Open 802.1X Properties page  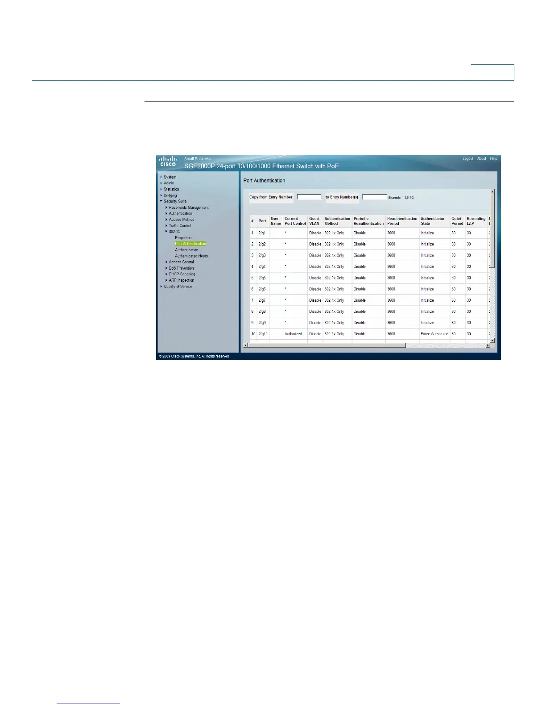pyautogui.click(x=183, y=238)
